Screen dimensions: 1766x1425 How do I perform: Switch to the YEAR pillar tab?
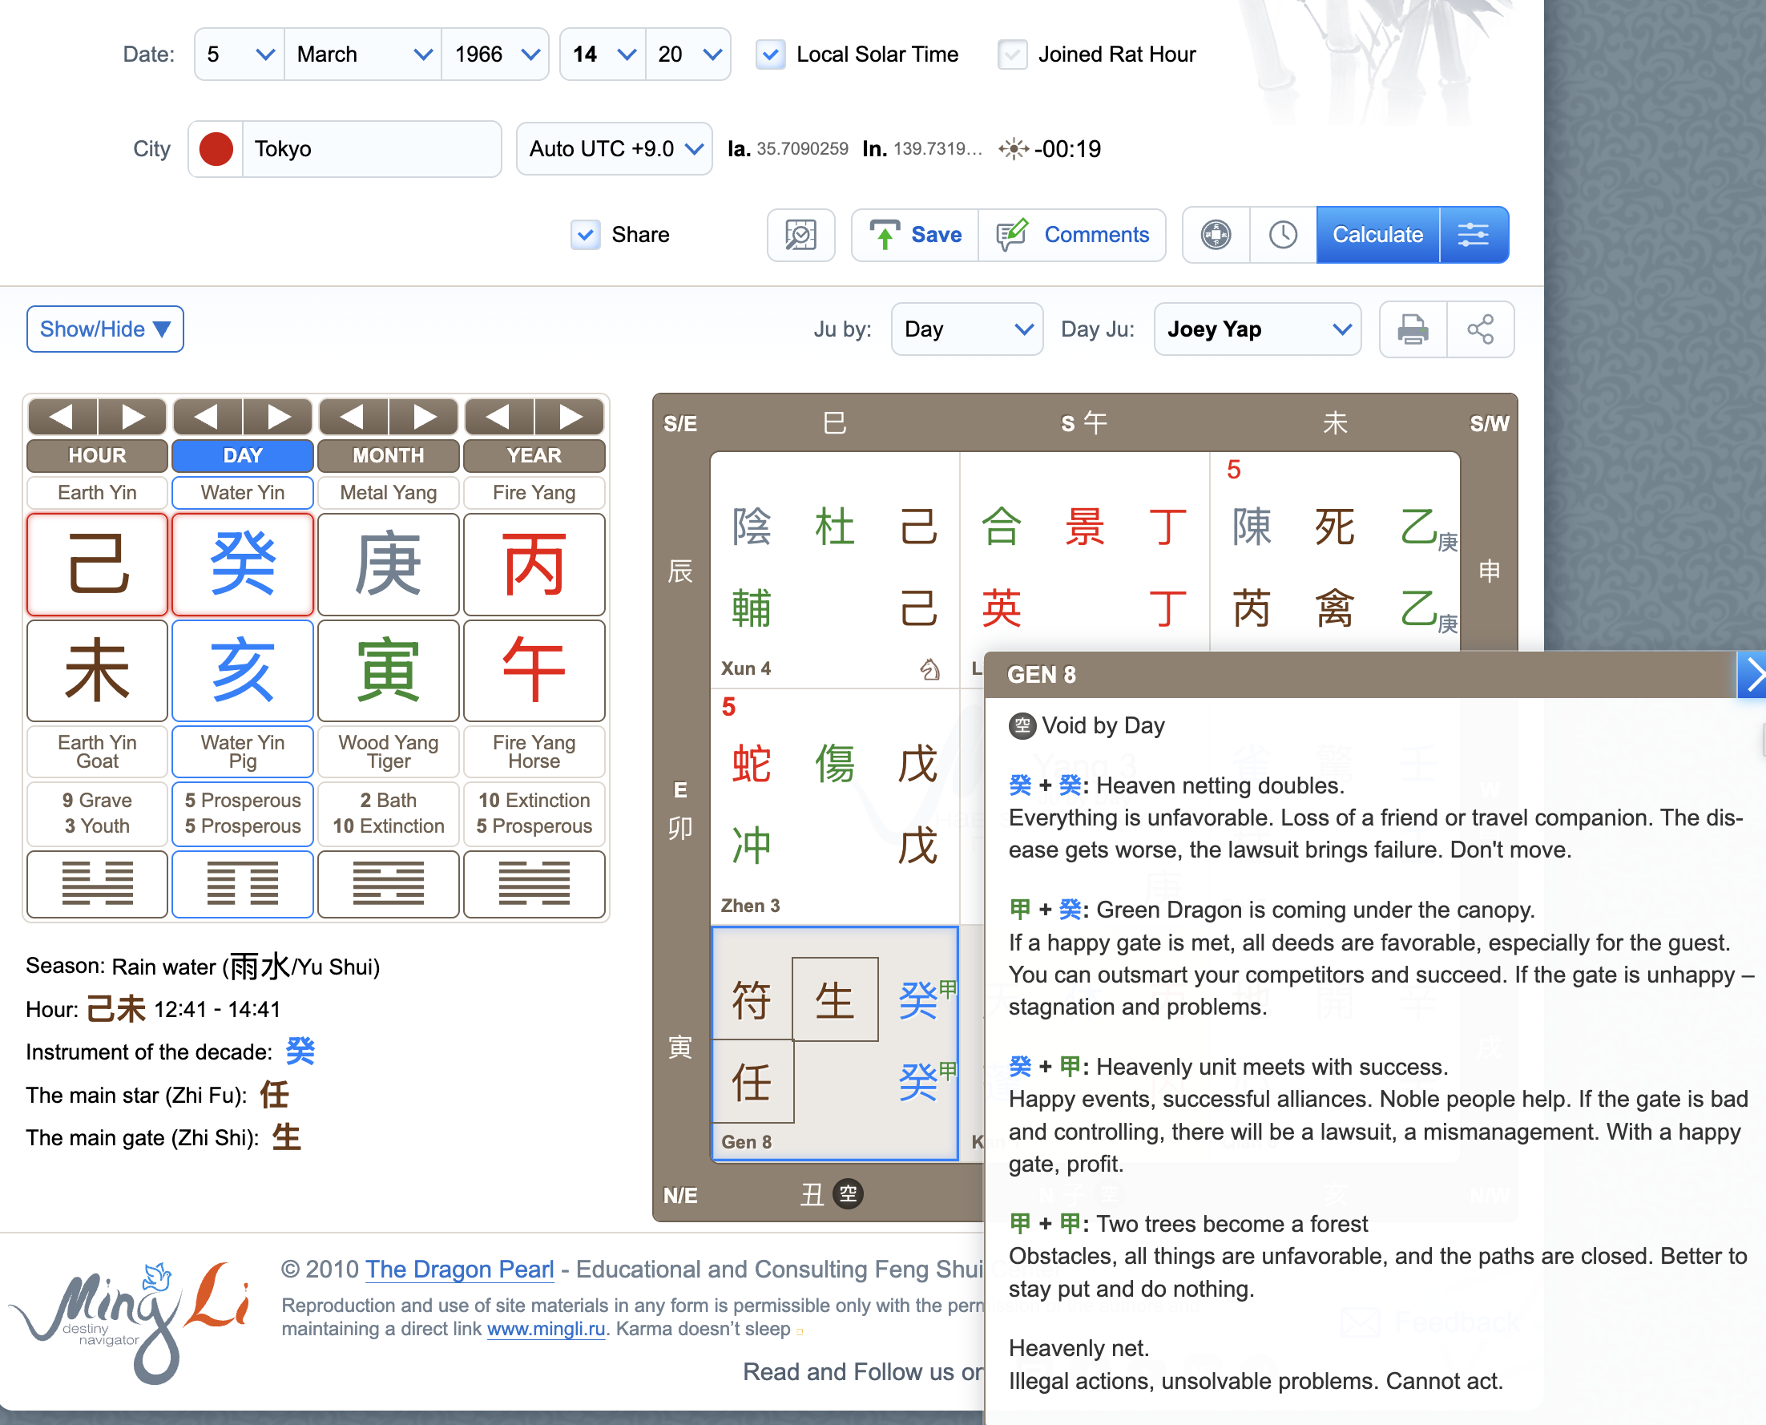[534, 455]
